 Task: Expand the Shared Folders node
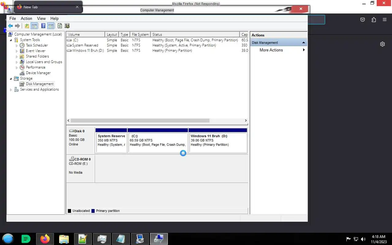click(17, 56)
